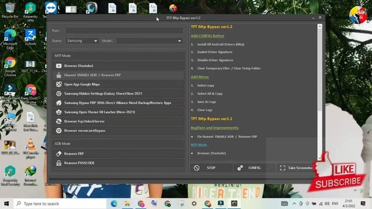Launch Open App Google Maps
The height and width of the screenshot is (209, 372).
coord(118,84)
